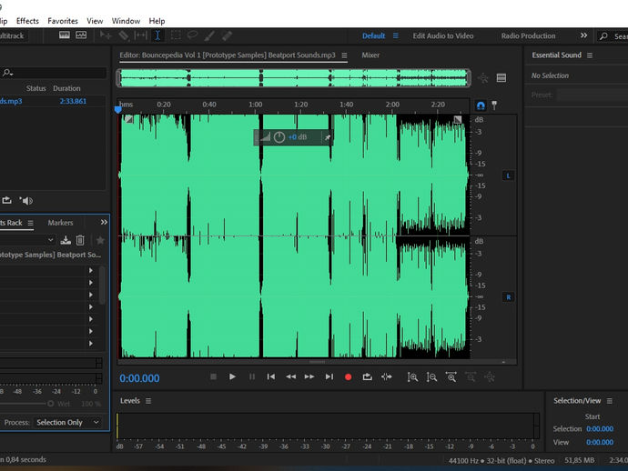The height and width of the screenshot is (471, 628).
Task: Select the Time Selection tool
Action: coord(157,35)
